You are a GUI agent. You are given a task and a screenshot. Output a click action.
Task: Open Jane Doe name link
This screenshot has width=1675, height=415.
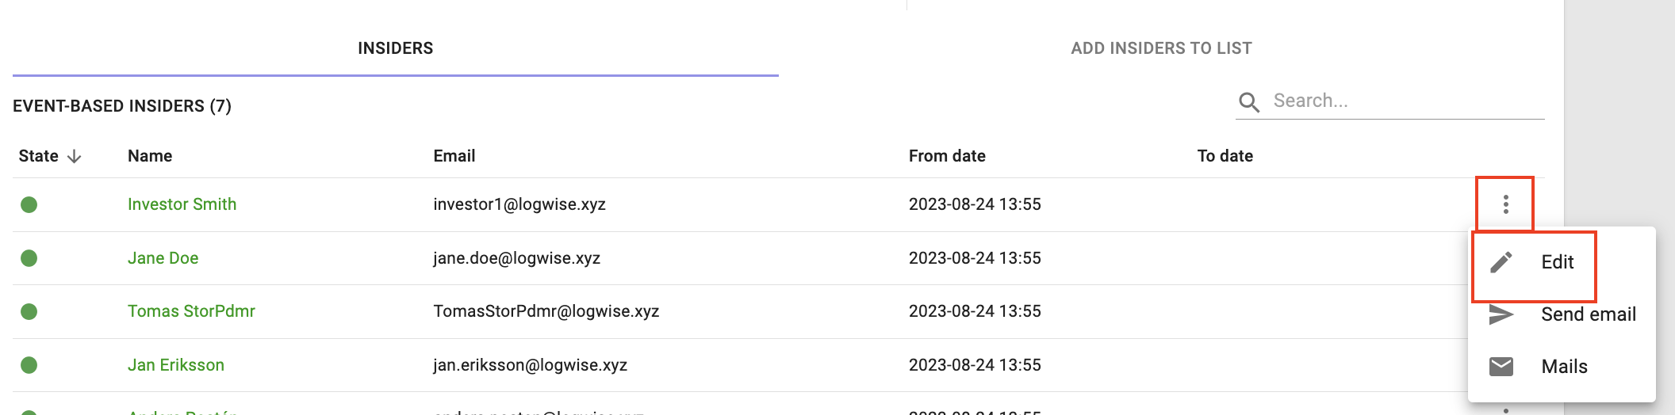(x=163, y=258)
